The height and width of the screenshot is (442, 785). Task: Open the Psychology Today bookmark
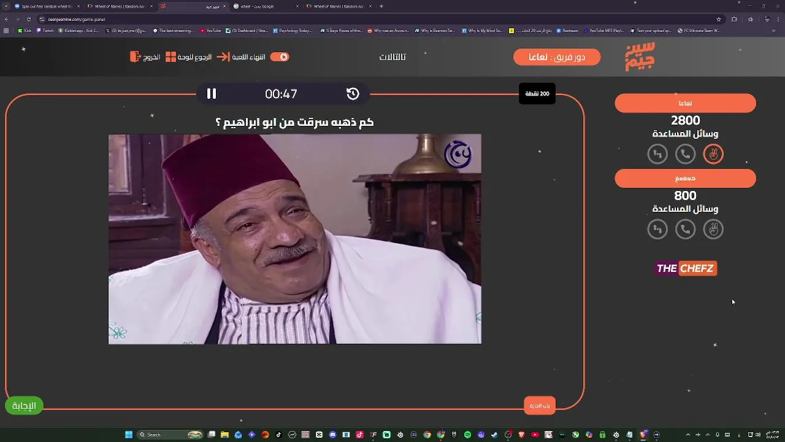(x=293, y=31)
